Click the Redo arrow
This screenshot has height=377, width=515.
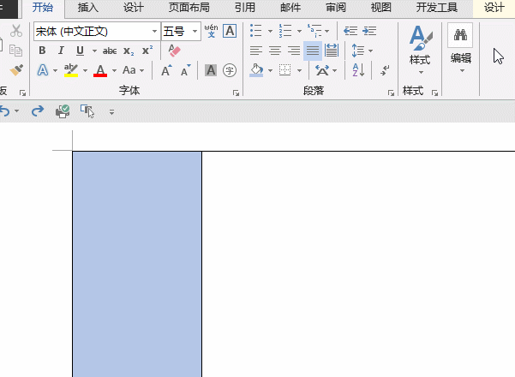(38, 111)
